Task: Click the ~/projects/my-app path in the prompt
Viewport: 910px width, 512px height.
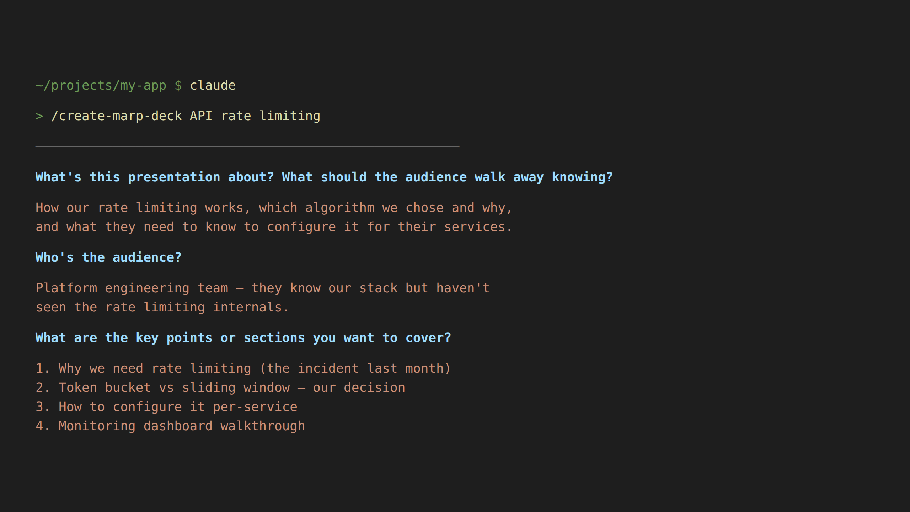Action: [x=101, y=86]
